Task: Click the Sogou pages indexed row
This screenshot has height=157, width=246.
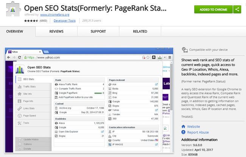Action: pos(133,106)
